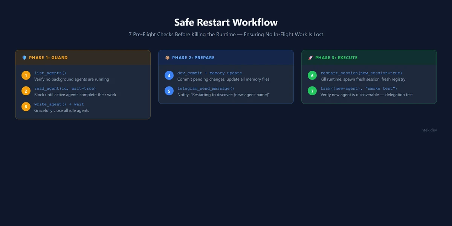Click the shield icon beside Phase 1: Guard

coord(24,58)
